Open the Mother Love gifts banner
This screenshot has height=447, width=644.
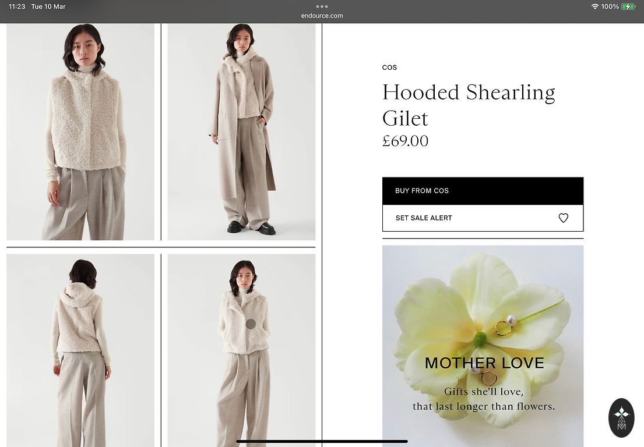click(x=483, y=346)
